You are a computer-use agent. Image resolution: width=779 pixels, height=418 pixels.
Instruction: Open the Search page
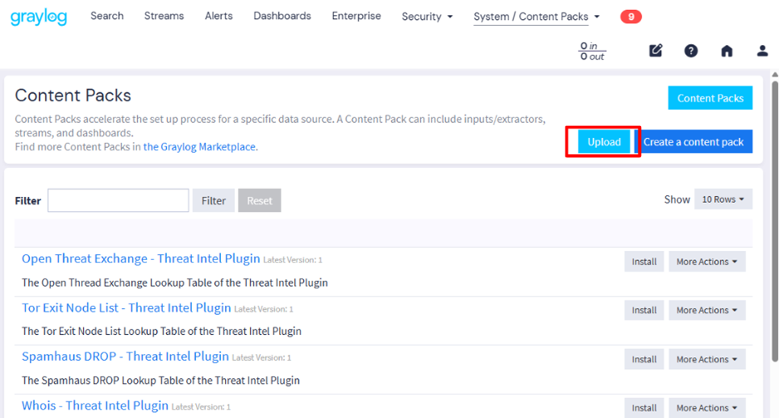coord(107,16)
